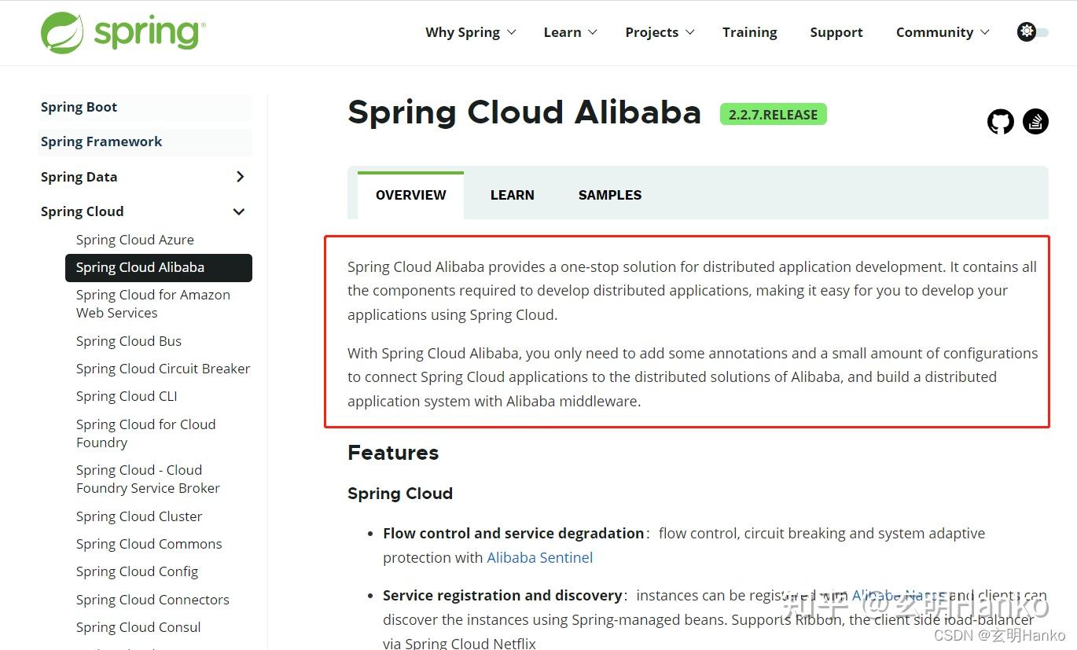Toggle the dark mode theme switch
This screenshot has height=650, width=1077.
[x=1033, y=32]
